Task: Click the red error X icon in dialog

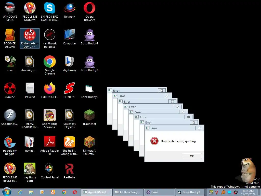Action: pyautogui.click(x=154, y=141)
